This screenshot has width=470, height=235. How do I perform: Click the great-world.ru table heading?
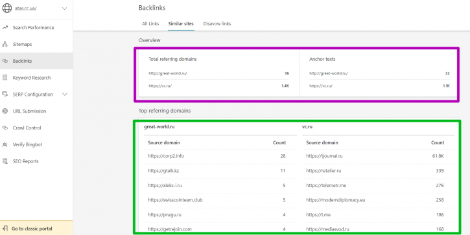[x=159, y=127]
